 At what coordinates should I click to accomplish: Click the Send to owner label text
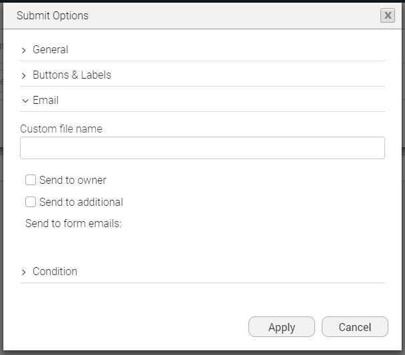[x=73, y=180]
